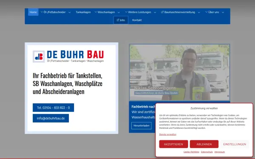Open the Jobs external link
Viewport: 255px width, 159px height.
coord(121,20)
